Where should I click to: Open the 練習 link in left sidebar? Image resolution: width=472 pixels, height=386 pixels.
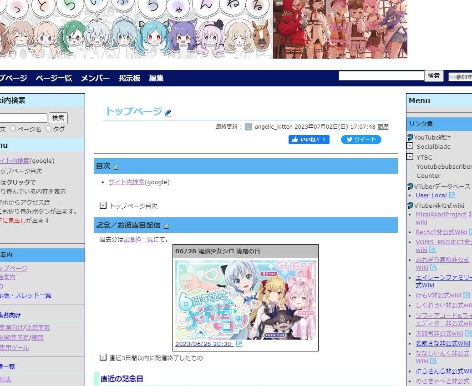pos(37,338)
